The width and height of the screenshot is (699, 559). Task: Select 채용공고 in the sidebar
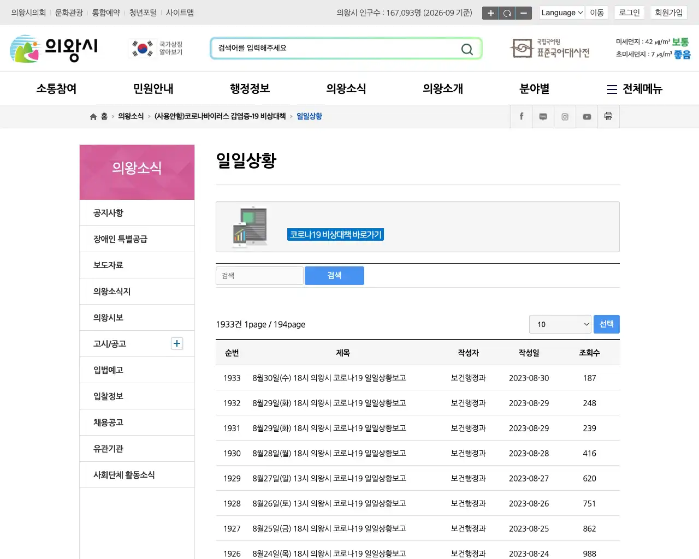137,423
